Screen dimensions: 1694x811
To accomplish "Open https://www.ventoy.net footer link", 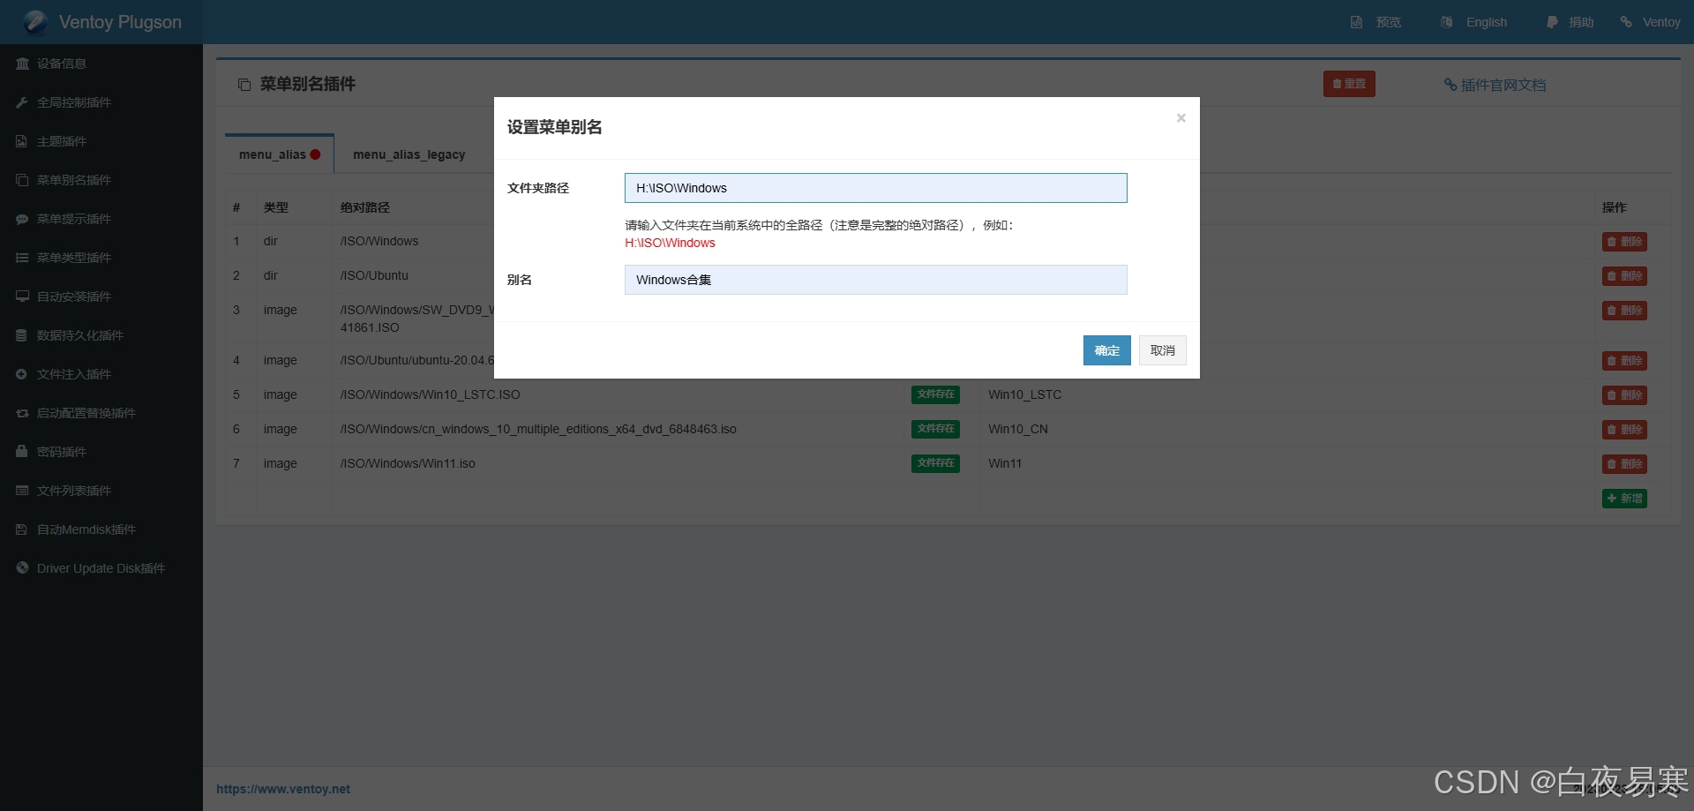I will 283,789.
